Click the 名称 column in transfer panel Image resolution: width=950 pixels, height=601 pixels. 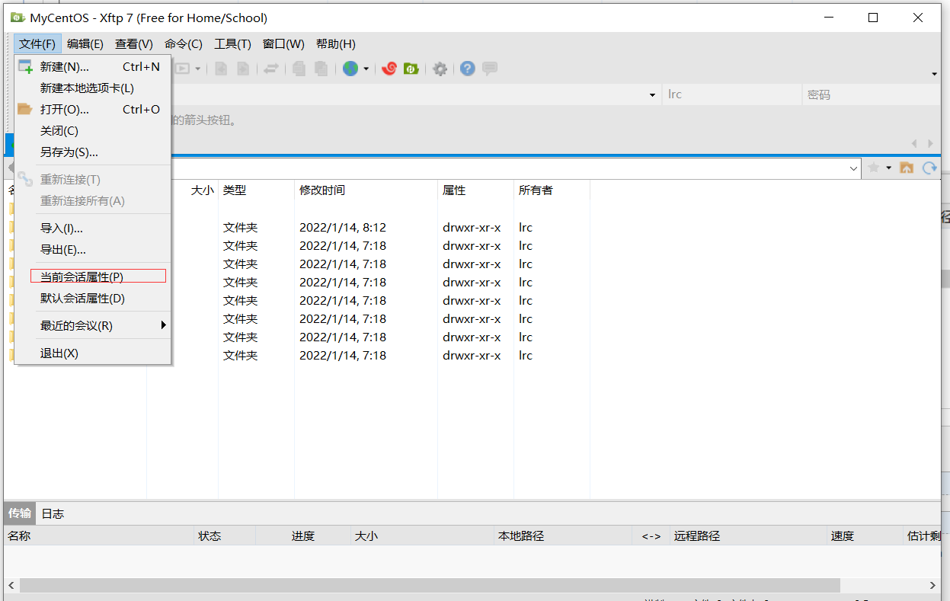coord(98,536)
